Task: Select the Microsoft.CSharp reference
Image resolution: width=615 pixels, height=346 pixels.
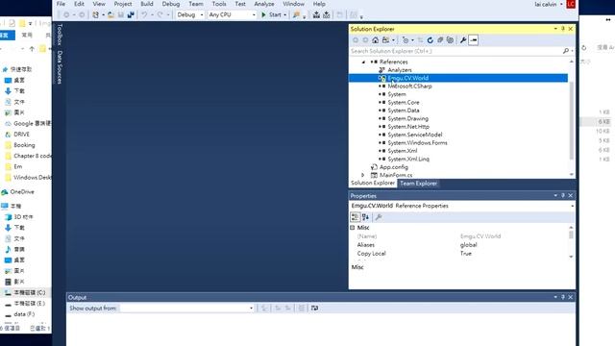Action: point(409,86)
